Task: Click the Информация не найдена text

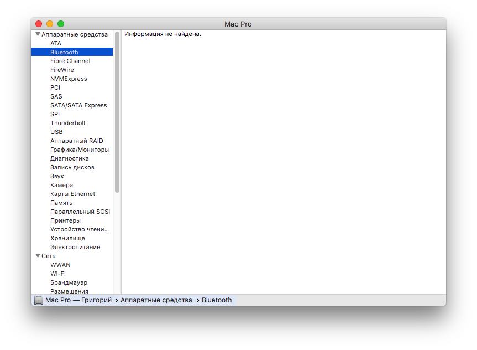Action: click(163, 34)
